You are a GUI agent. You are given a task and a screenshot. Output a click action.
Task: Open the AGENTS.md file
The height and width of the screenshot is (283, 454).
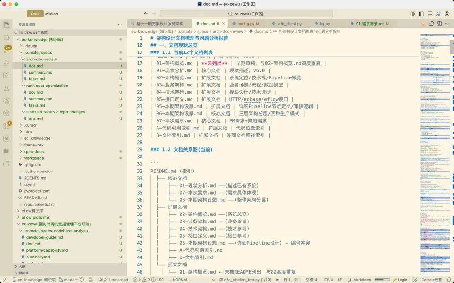(x=35, y=178)
